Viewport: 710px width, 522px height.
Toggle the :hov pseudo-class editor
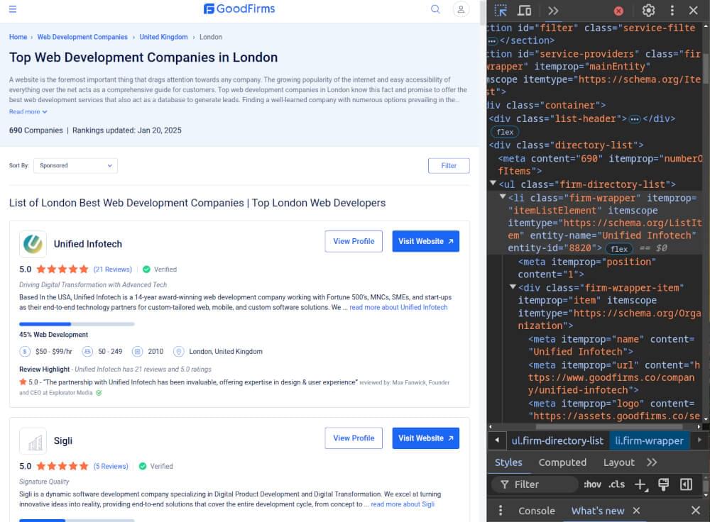[x=594, y=484]
